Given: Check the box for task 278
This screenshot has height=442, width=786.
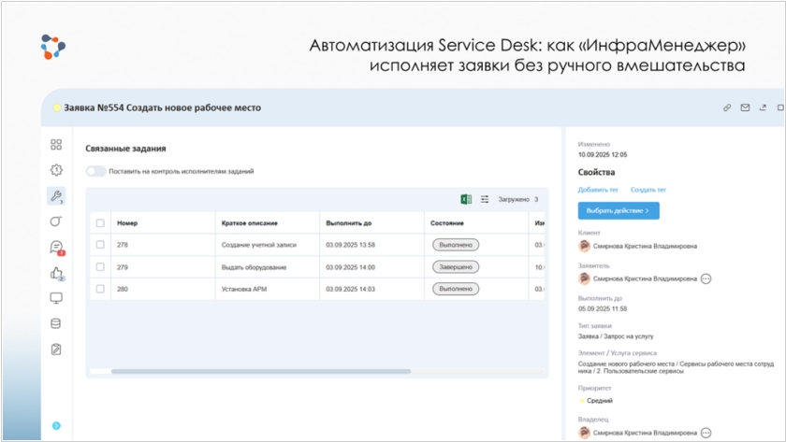Looking at the screenshot, I should (x=100, y=245).
